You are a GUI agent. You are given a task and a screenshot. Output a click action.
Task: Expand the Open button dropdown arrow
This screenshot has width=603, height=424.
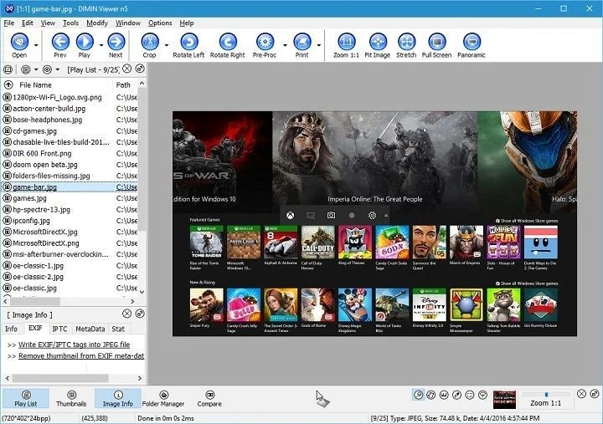(x=36, y=45)
